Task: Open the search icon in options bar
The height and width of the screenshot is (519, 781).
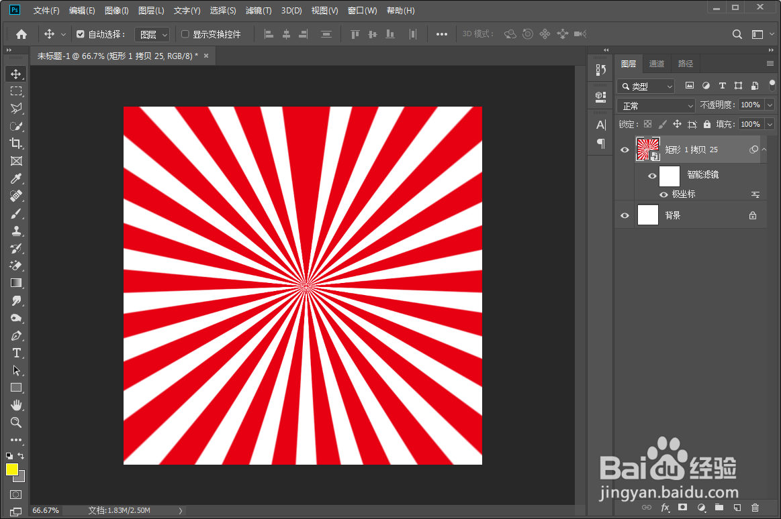Action: [x=737, y=34]
